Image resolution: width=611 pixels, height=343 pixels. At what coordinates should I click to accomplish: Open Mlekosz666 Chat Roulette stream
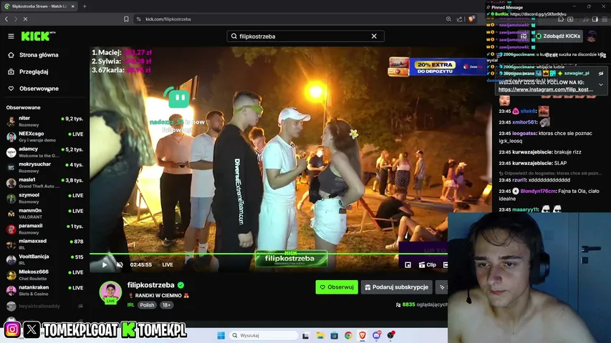point(44,275)
